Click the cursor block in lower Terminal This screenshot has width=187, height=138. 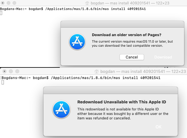coord(3,82)
